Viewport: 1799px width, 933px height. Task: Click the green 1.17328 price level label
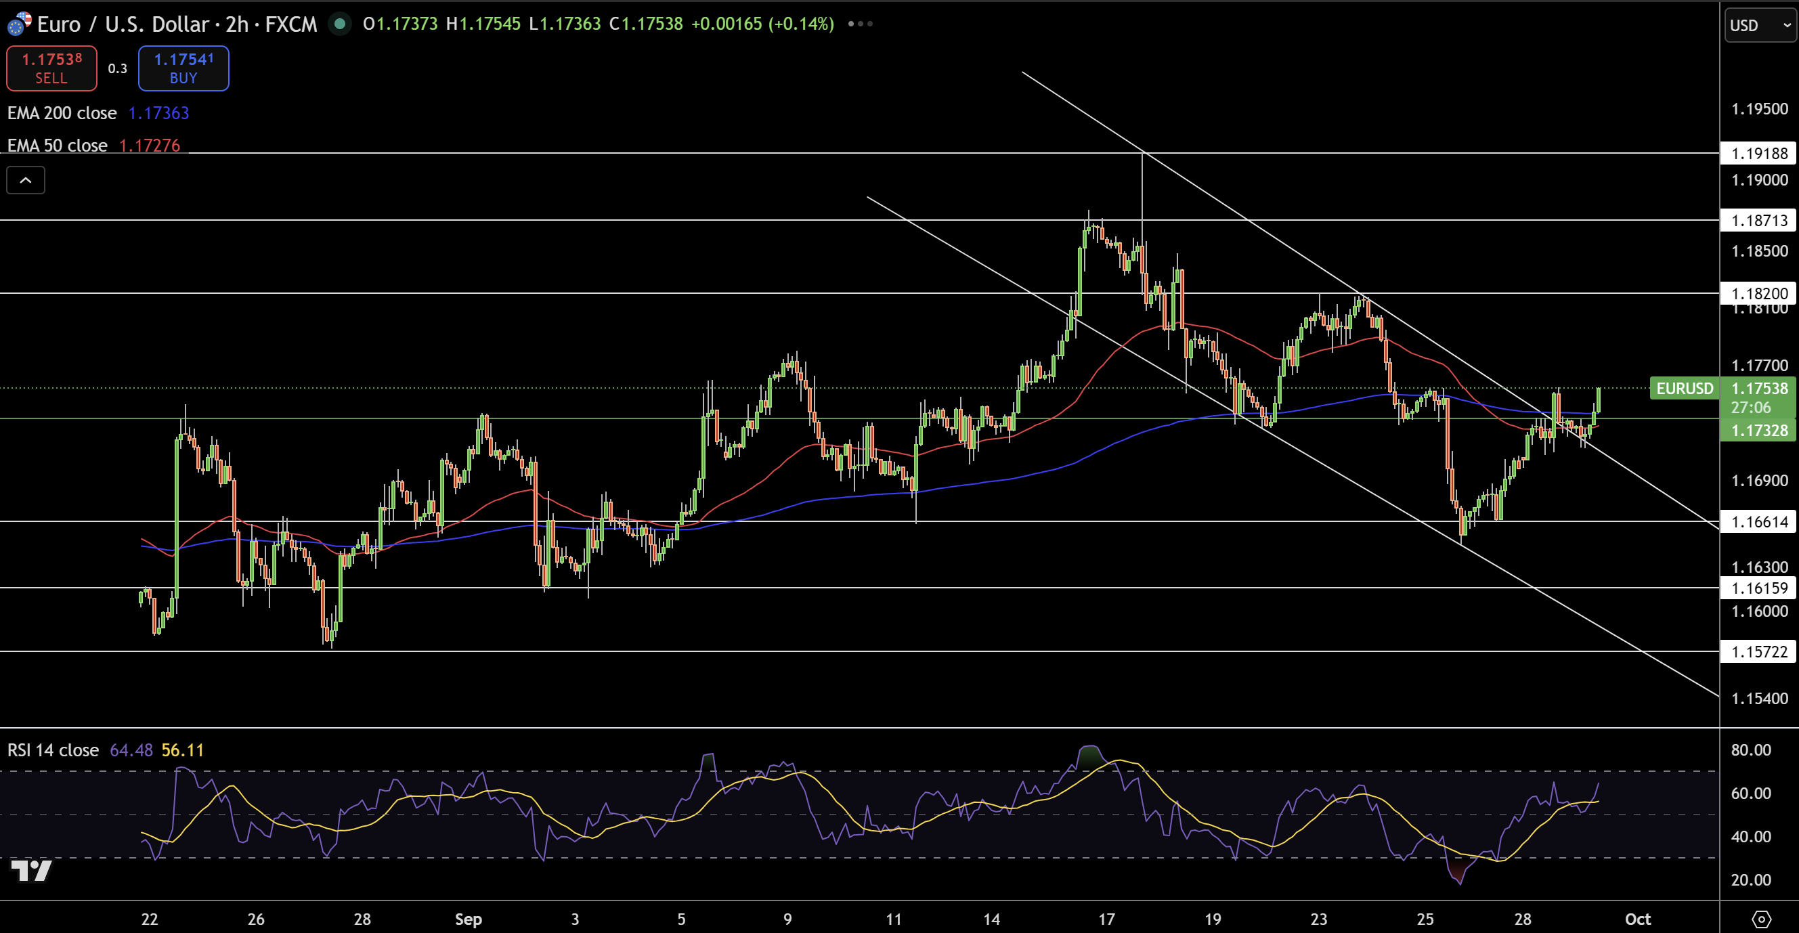coord(1758,430)
